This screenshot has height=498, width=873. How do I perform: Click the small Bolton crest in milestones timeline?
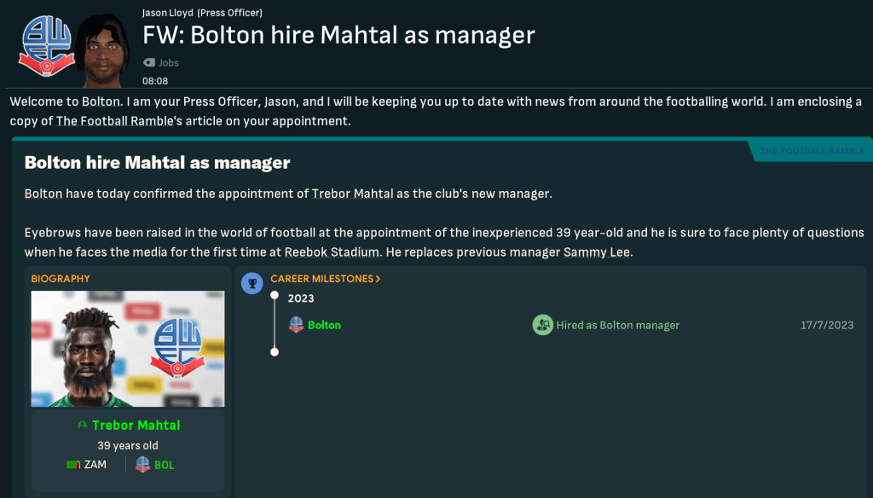[x=296, y=325]
